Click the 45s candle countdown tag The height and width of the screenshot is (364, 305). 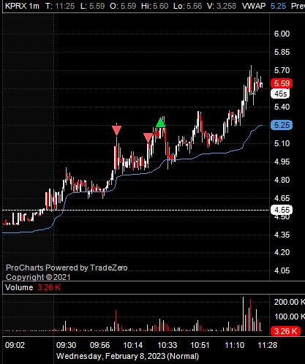pyautogui.click(x=280, y=94)
